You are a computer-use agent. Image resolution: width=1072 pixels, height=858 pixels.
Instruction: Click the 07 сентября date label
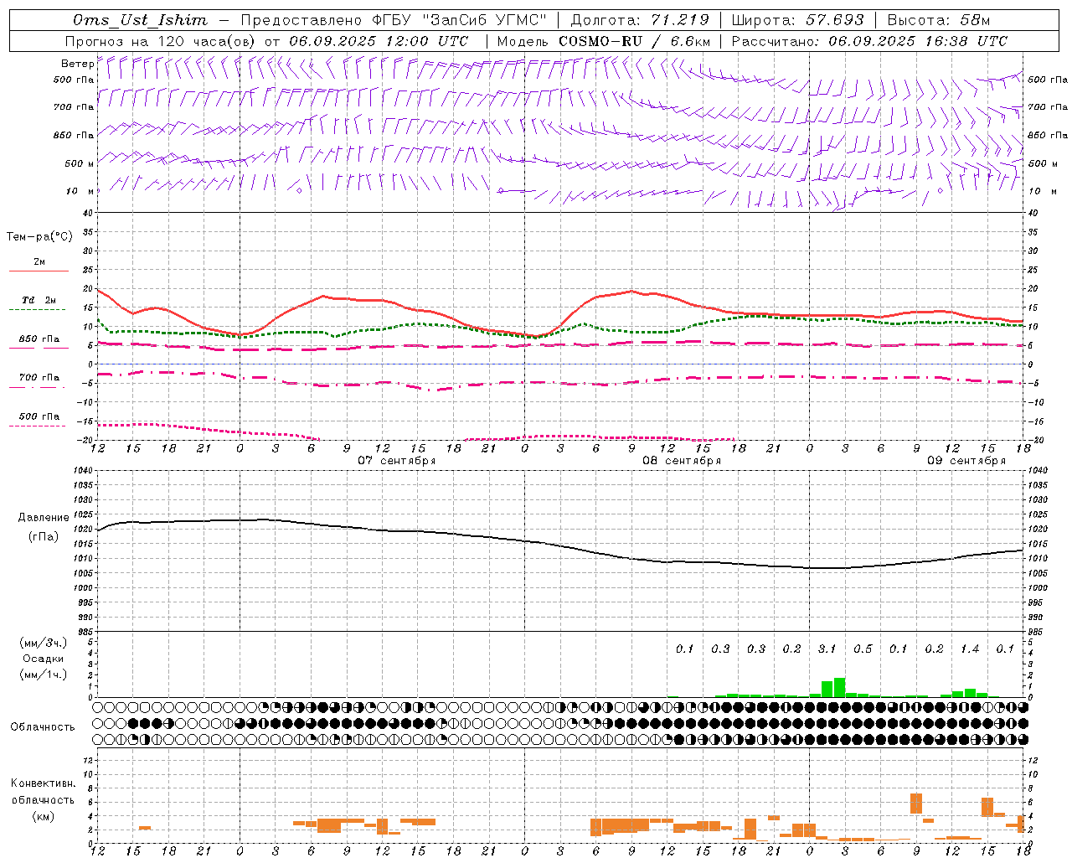pos(396,461)
